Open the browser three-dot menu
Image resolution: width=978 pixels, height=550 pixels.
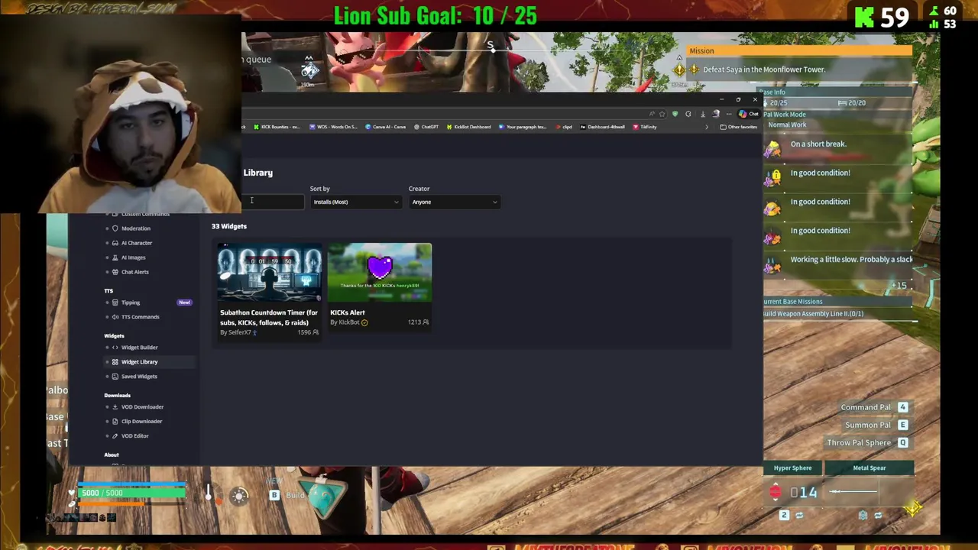tap(729, 114)
